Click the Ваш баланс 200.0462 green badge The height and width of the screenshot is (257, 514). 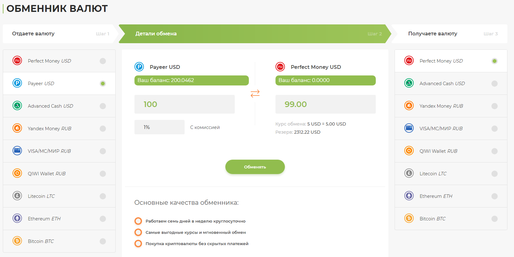coord(191,80)
